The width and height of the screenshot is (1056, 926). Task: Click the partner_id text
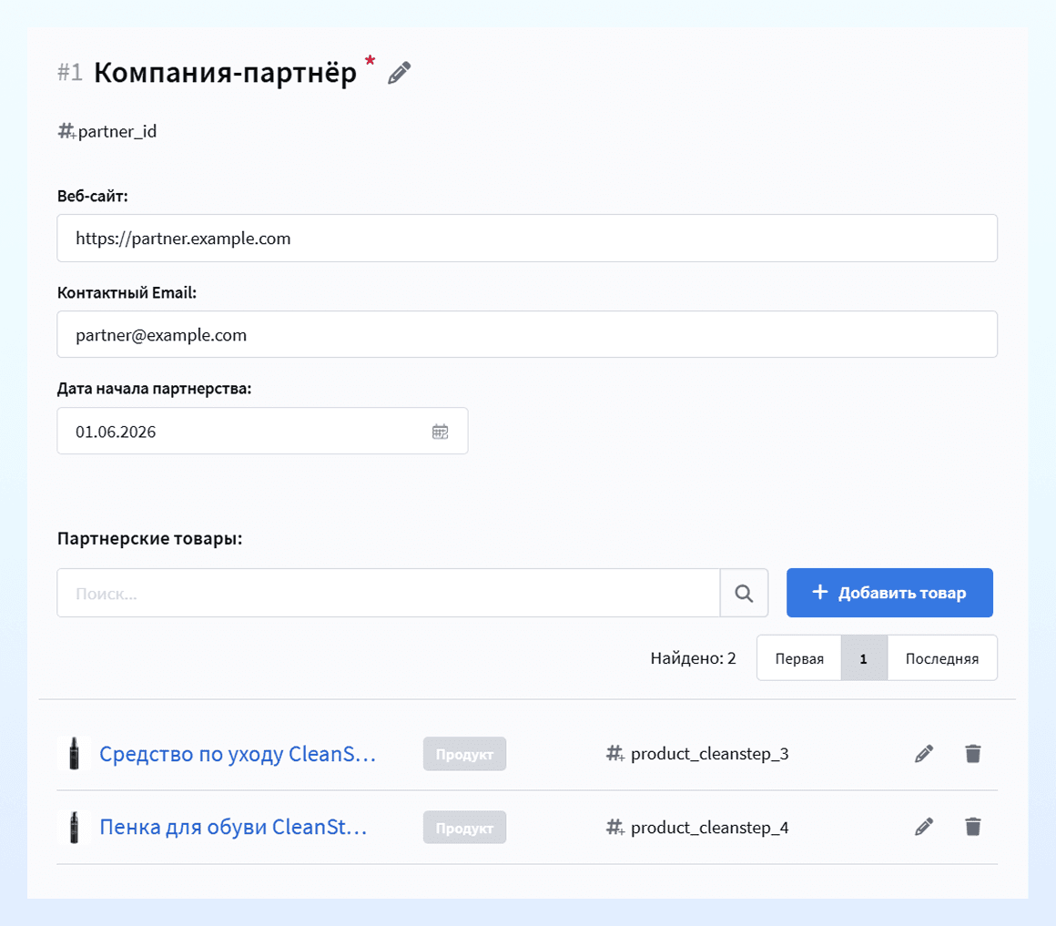tap(117, 131)
